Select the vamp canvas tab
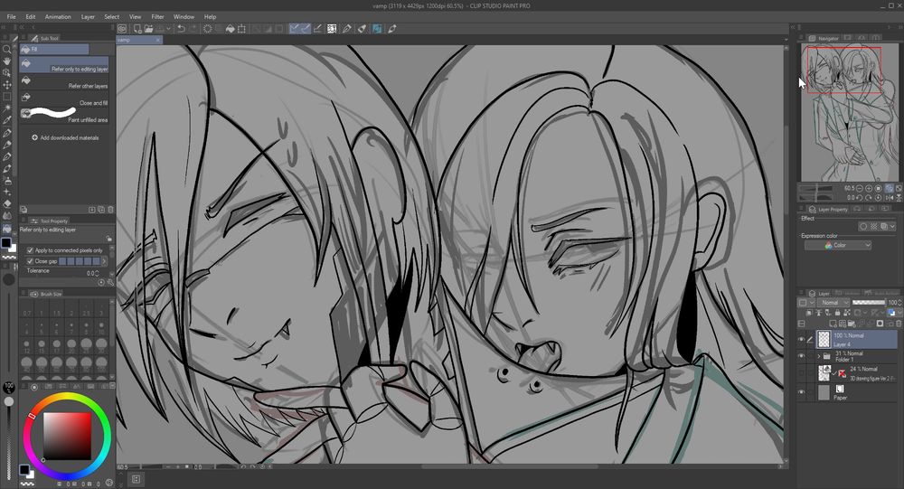This screenshot has height=489, width=904. (139, 40)
